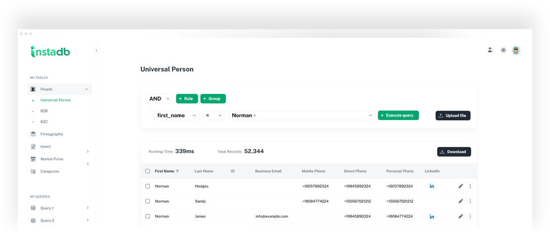Click the LinkedIn icon for Norman James

pyautogui.click(x=431, y=216)
